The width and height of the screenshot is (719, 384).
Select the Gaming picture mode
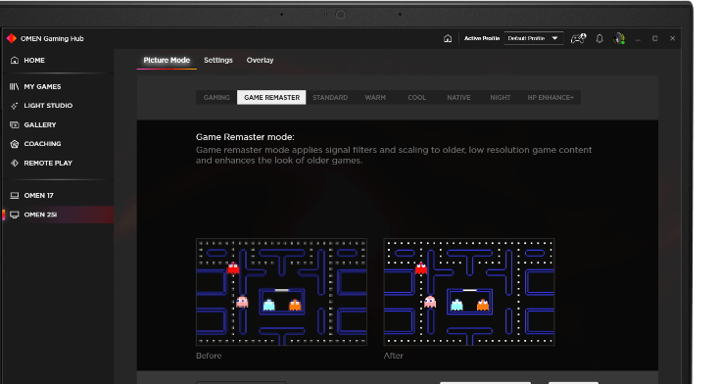(x=216, y=98)
